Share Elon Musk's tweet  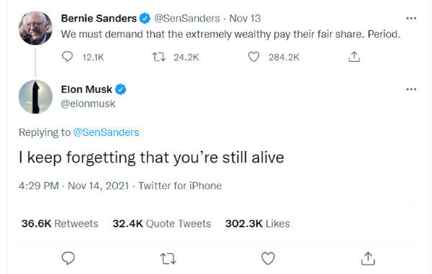tap(368, 258)
